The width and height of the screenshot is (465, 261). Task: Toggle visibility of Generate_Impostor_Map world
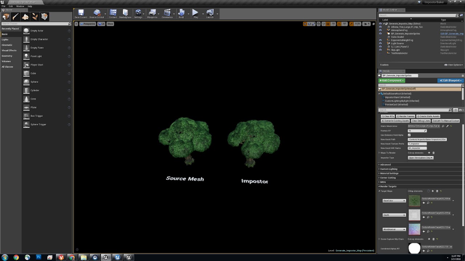click(380, 24)
